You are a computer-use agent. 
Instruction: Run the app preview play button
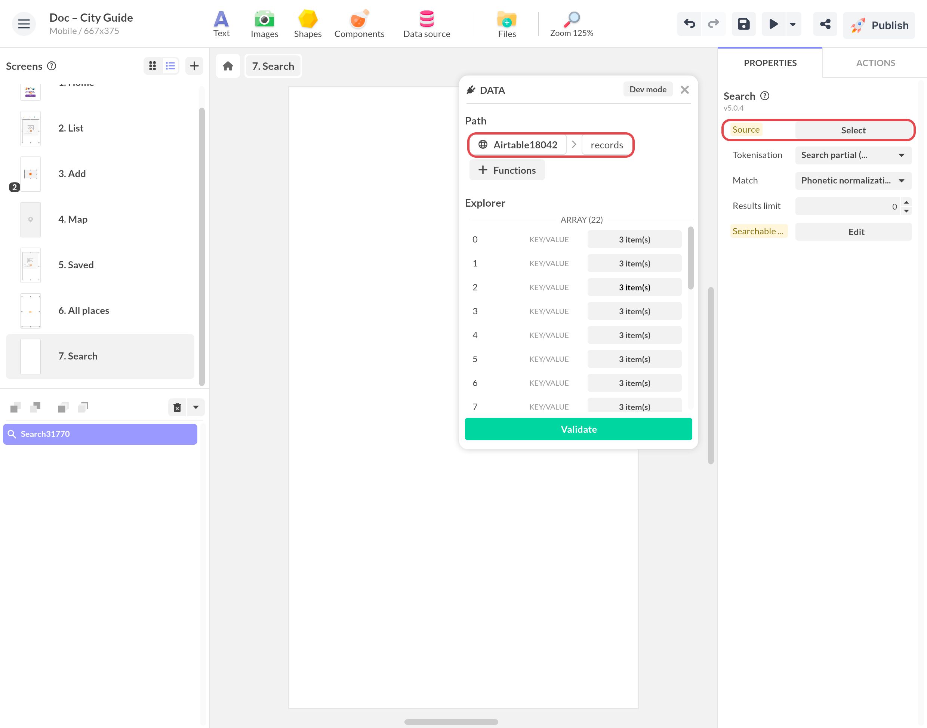773,24
